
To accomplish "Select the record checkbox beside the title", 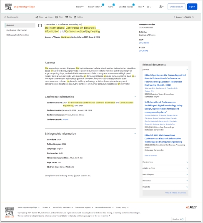I will (40, 25).
